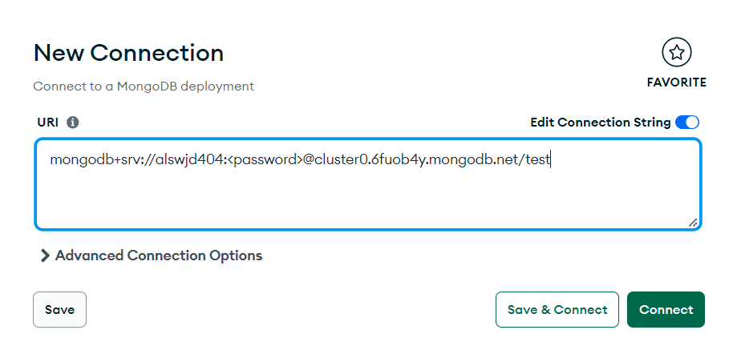Place cursor on alswjd404 username in URI
Viewport: 733px width, 354px height.
pos(190,159)
